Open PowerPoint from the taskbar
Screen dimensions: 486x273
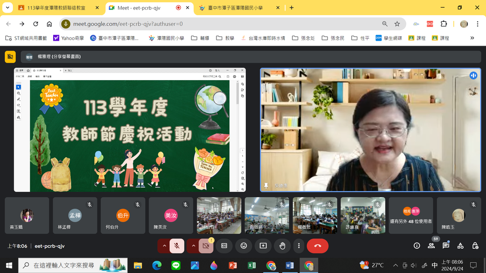point(233,265)
